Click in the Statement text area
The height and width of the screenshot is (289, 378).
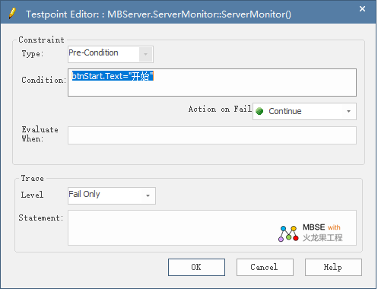(x=212, y=227)
